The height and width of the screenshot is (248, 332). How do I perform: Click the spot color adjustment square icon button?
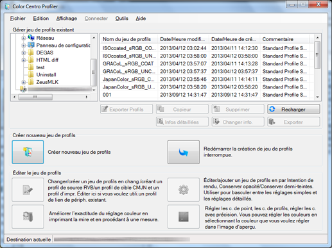point(184,217)
